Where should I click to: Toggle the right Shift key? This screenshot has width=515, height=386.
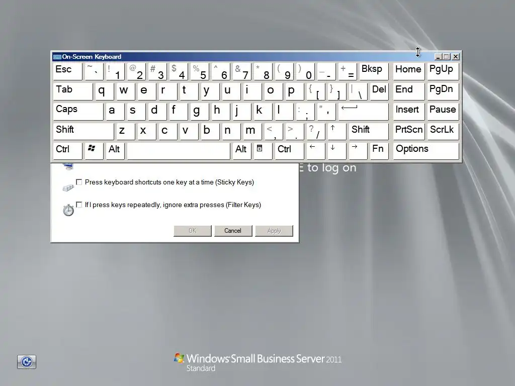[x=369, y=131]
